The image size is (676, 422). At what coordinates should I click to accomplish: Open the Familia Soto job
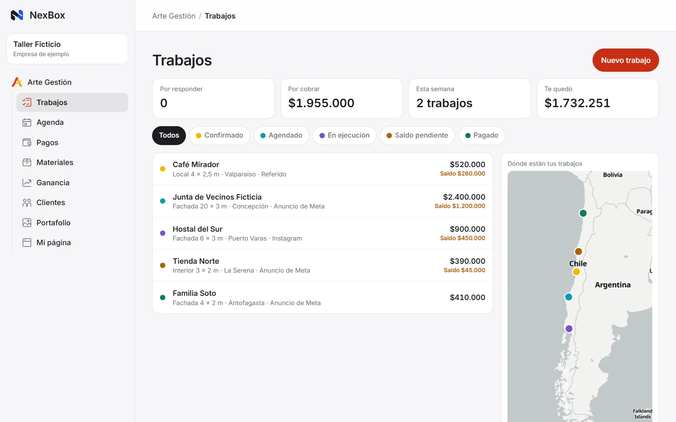point(323,298)
